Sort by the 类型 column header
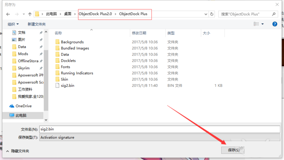Viewport: 284px width, 160px height. 171,33
